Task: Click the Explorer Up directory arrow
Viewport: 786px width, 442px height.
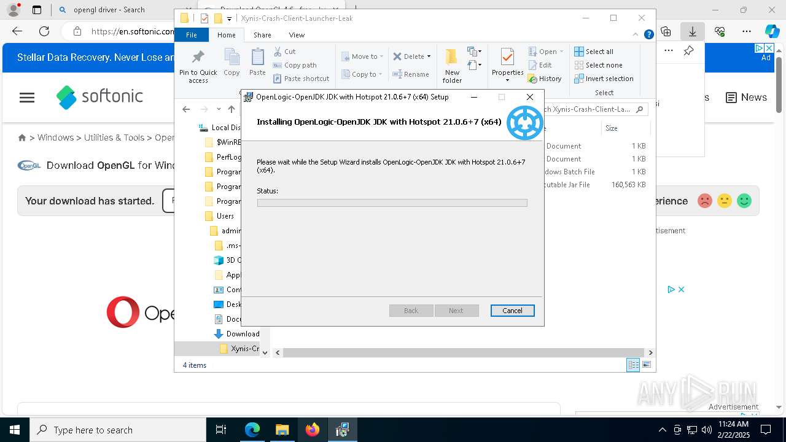Action: pyautogui.click(x=232, y=109)
